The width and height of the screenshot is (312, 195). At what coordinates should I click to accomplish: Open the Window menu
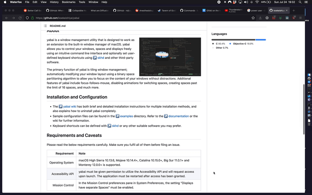point(93,2)
